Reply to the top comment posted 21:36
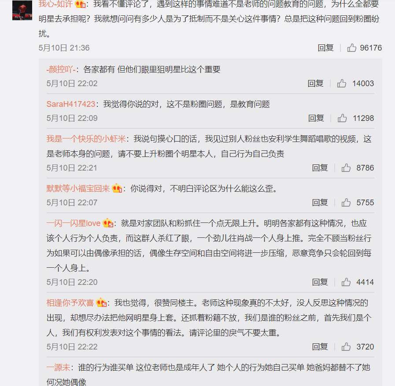 coord(325,47)
